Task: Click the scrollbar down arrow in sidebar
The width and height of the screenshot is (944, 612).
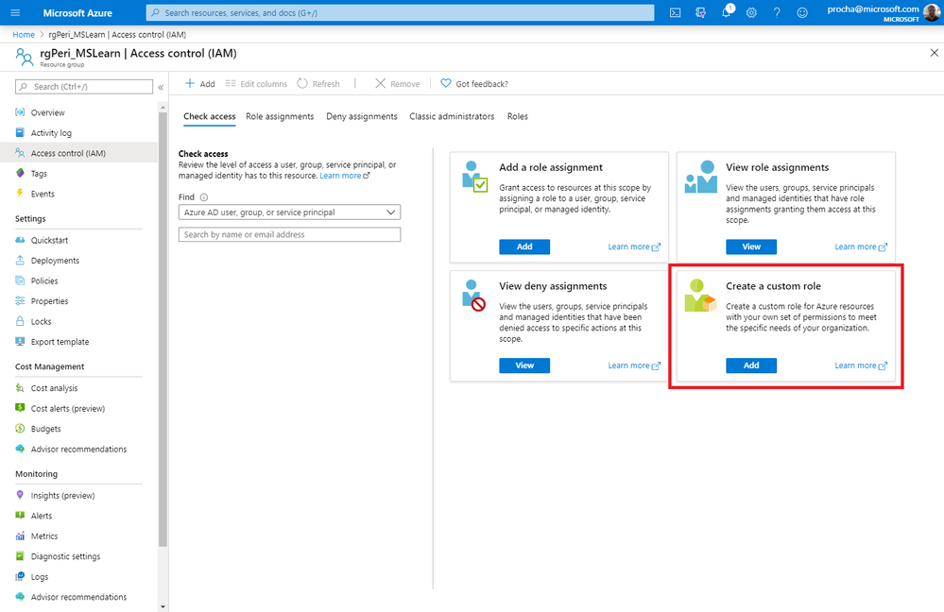Action: [x=163, y=607]
